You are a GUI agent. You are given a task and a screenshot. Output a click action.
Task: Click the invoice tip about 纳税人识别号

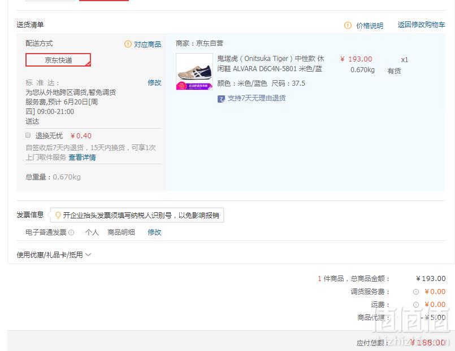(137, 215)
